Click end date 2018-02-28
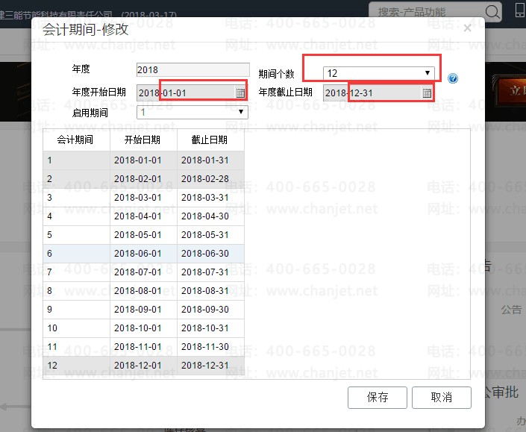Viewport: 526px width, 432px height. pyautogui.click(x=210, y=179)
